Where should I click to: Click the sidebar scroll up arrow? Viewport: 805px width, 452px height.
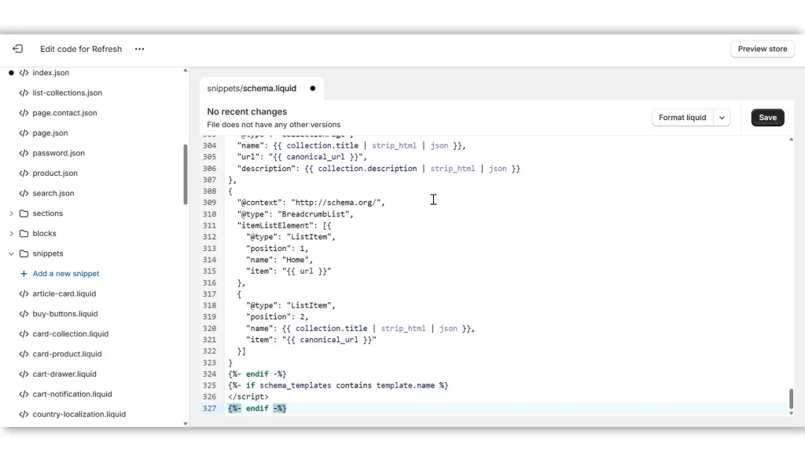tap(186, 71)
